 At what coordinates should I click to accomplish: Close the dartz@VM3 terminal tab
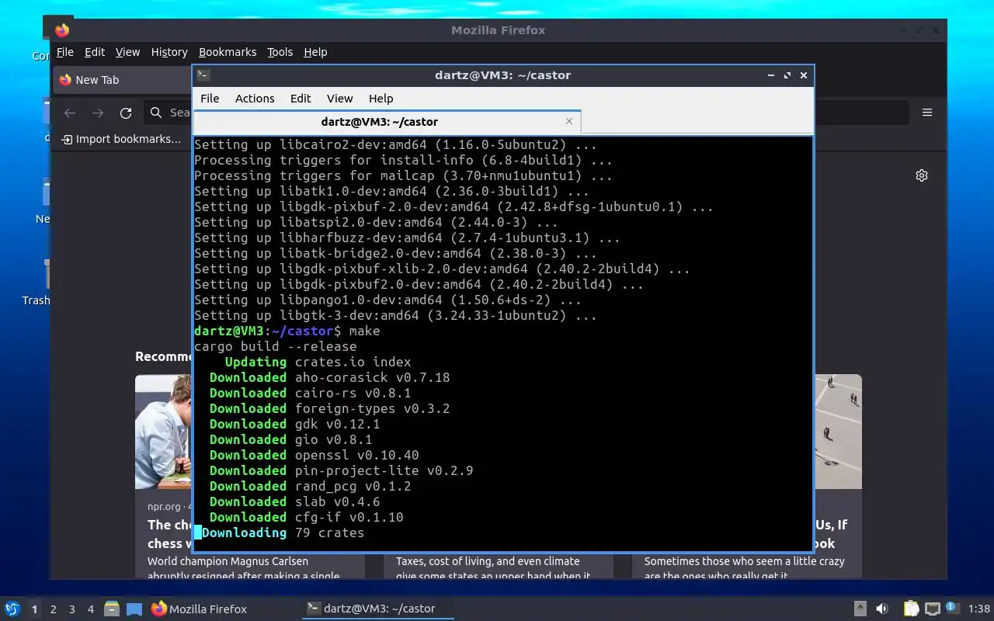pyautogui.click(x=569, y=121)
